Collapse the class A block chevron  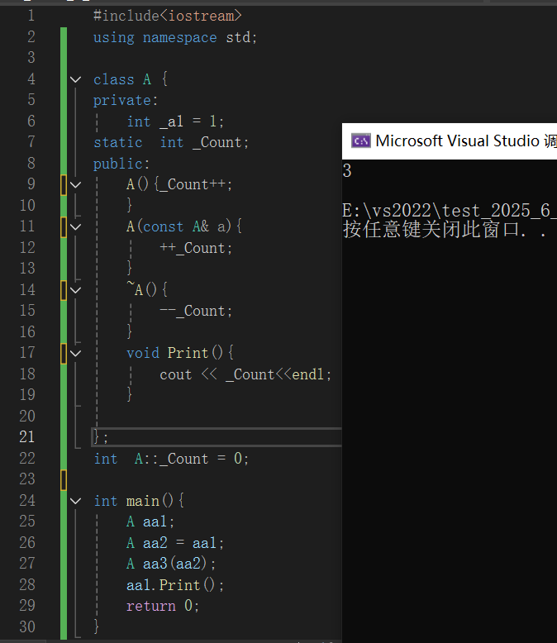click(75, 79)
